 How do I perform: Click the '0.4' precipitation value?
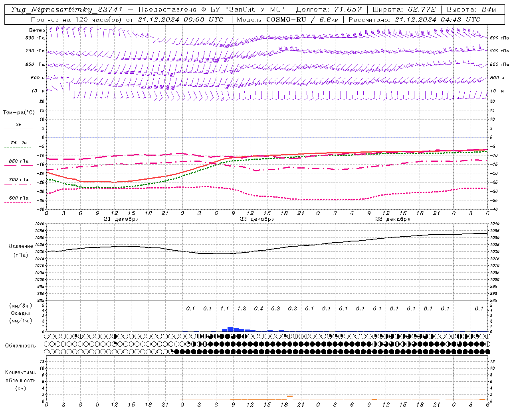[259, 309]
